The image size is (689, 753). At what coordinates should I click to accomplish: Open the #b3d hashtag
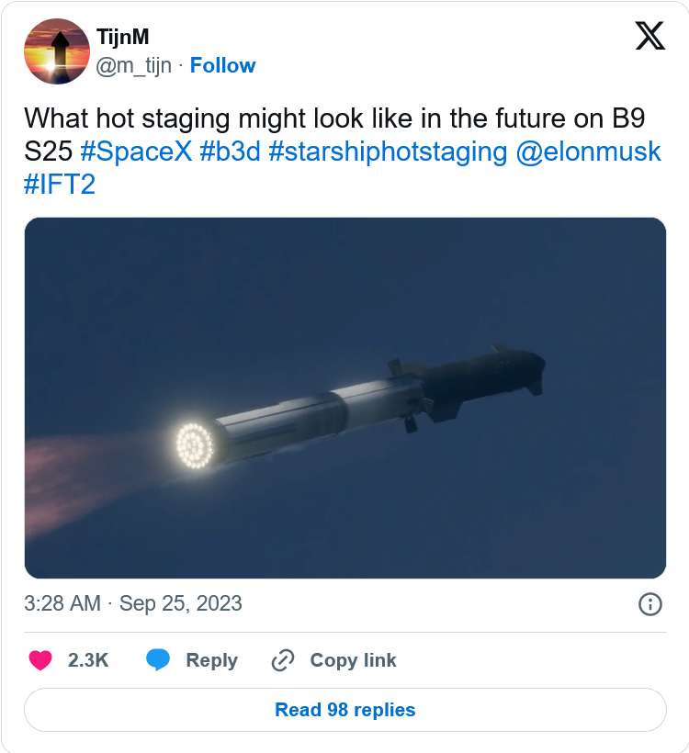230,152
